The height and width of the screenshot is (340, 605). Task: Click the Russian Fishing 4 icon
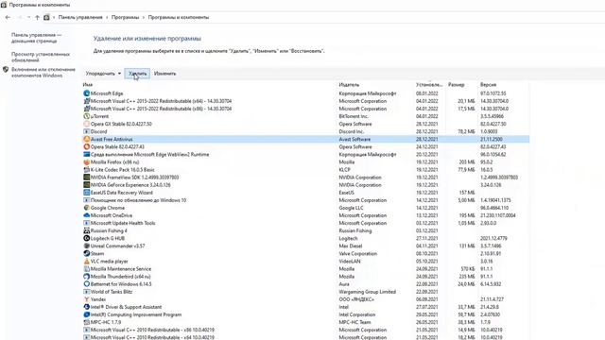click(86, 230)
